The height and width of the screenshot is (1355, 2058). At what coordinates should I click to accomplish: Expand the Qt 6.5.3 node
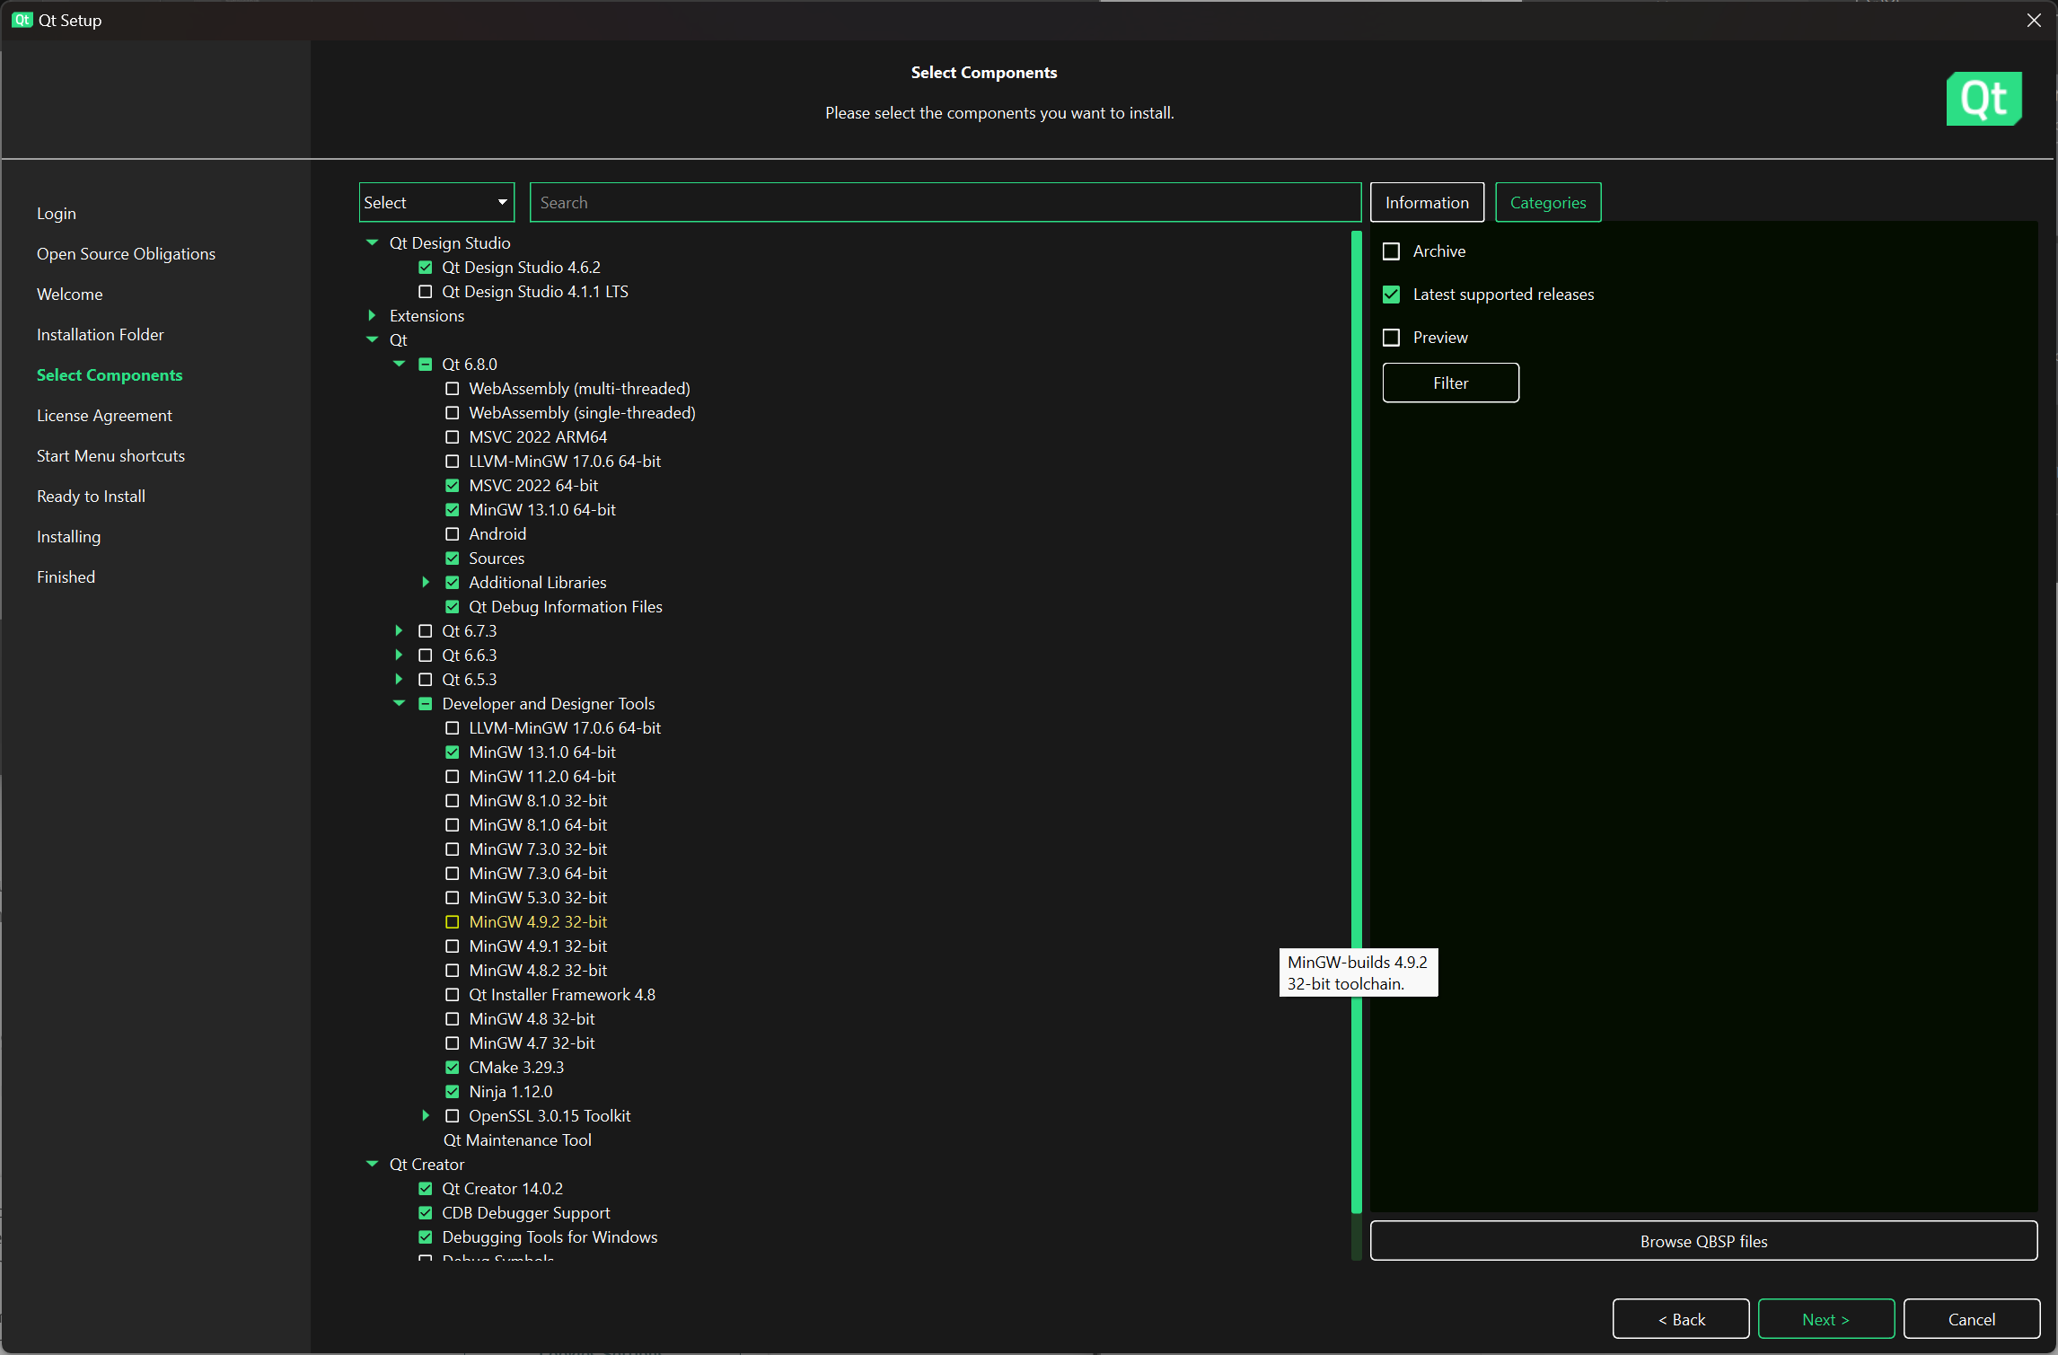click(x=399, y=680)
